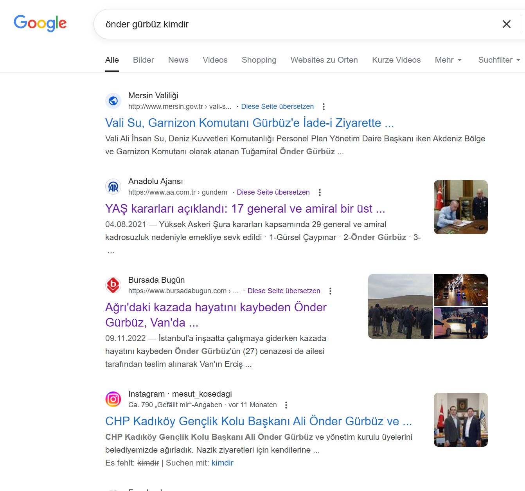525x491 pixels.
Task: Switch to the News tab
Action: pos(178,60)
